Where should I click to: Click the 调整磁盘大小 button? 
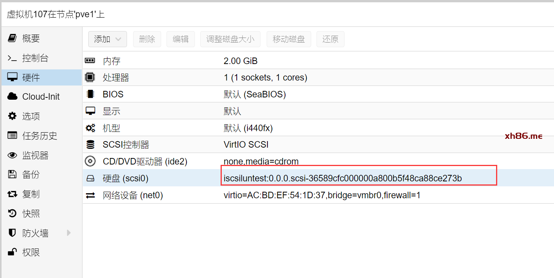230,39
